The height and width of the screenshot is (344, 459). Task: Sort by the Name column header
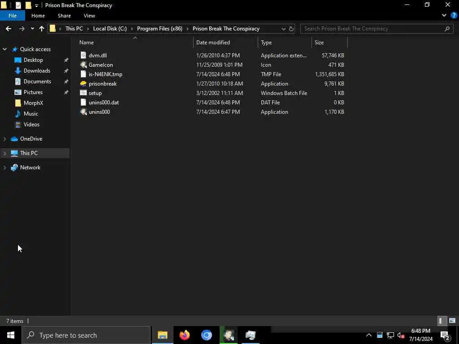click(87, 43)
